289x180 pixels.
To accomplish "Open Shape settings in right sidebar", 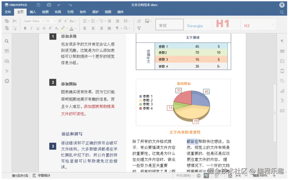I will pyautogui.click(x=282, y=81).
